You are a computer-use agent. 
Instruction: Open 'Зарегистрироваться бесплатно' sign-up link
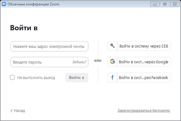click(144, 110)
